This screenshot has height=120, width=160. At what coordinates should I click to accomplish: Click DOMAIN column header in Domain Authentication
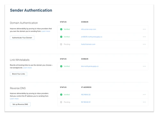(x=85, y=22)
